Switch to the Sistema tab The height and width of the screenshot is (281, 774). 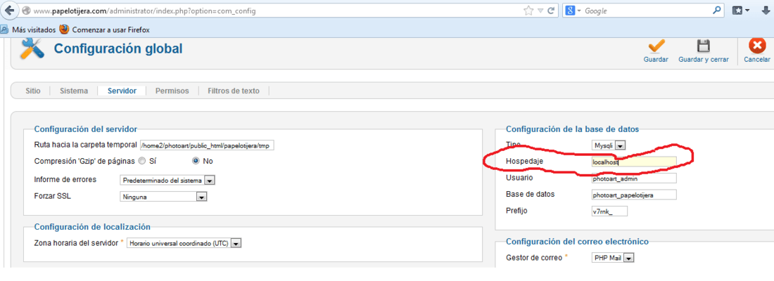(74, 91)
